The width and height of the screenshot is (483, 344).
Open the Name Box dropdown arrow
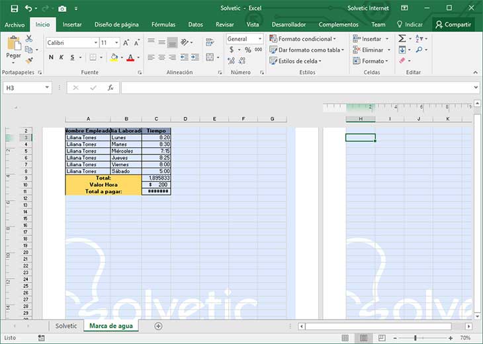[x=47, y=88]
